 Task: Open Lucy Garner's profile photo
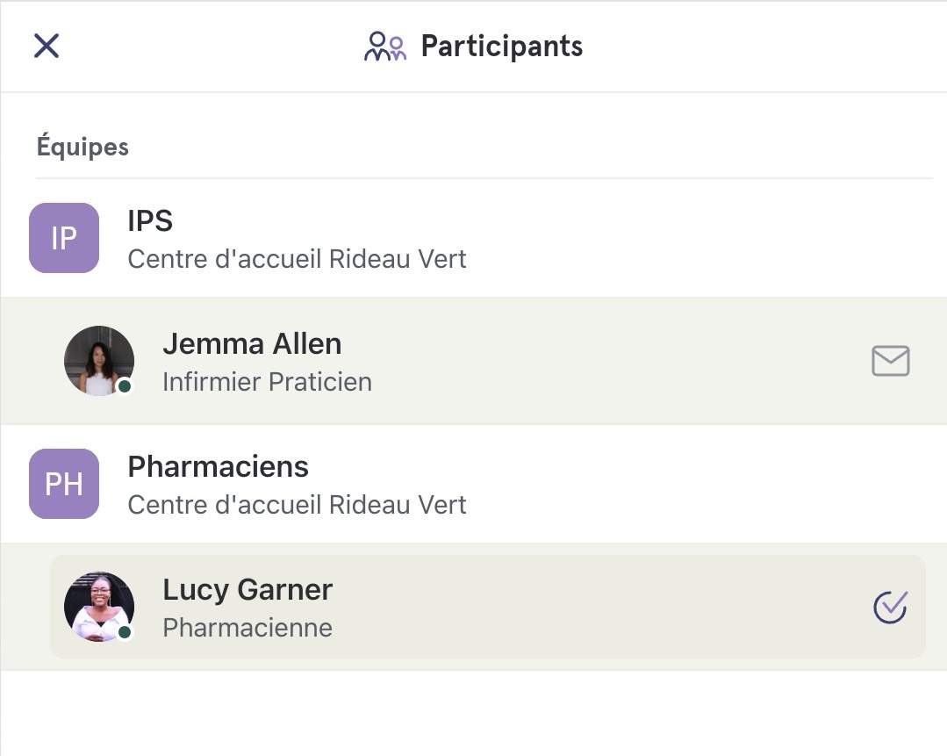(99, 607)
